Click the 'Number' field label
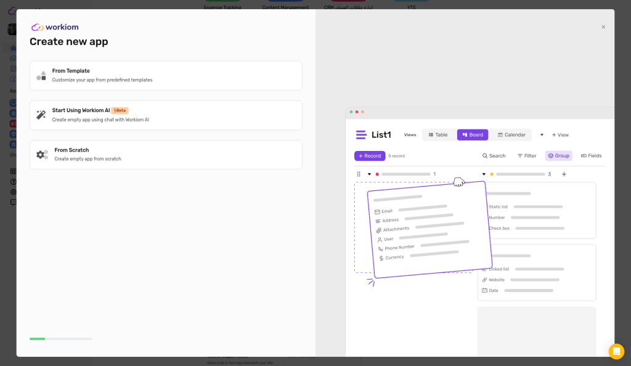Image resolution: width=631 pixels, height=366 pixels. (x=497, y=218)
